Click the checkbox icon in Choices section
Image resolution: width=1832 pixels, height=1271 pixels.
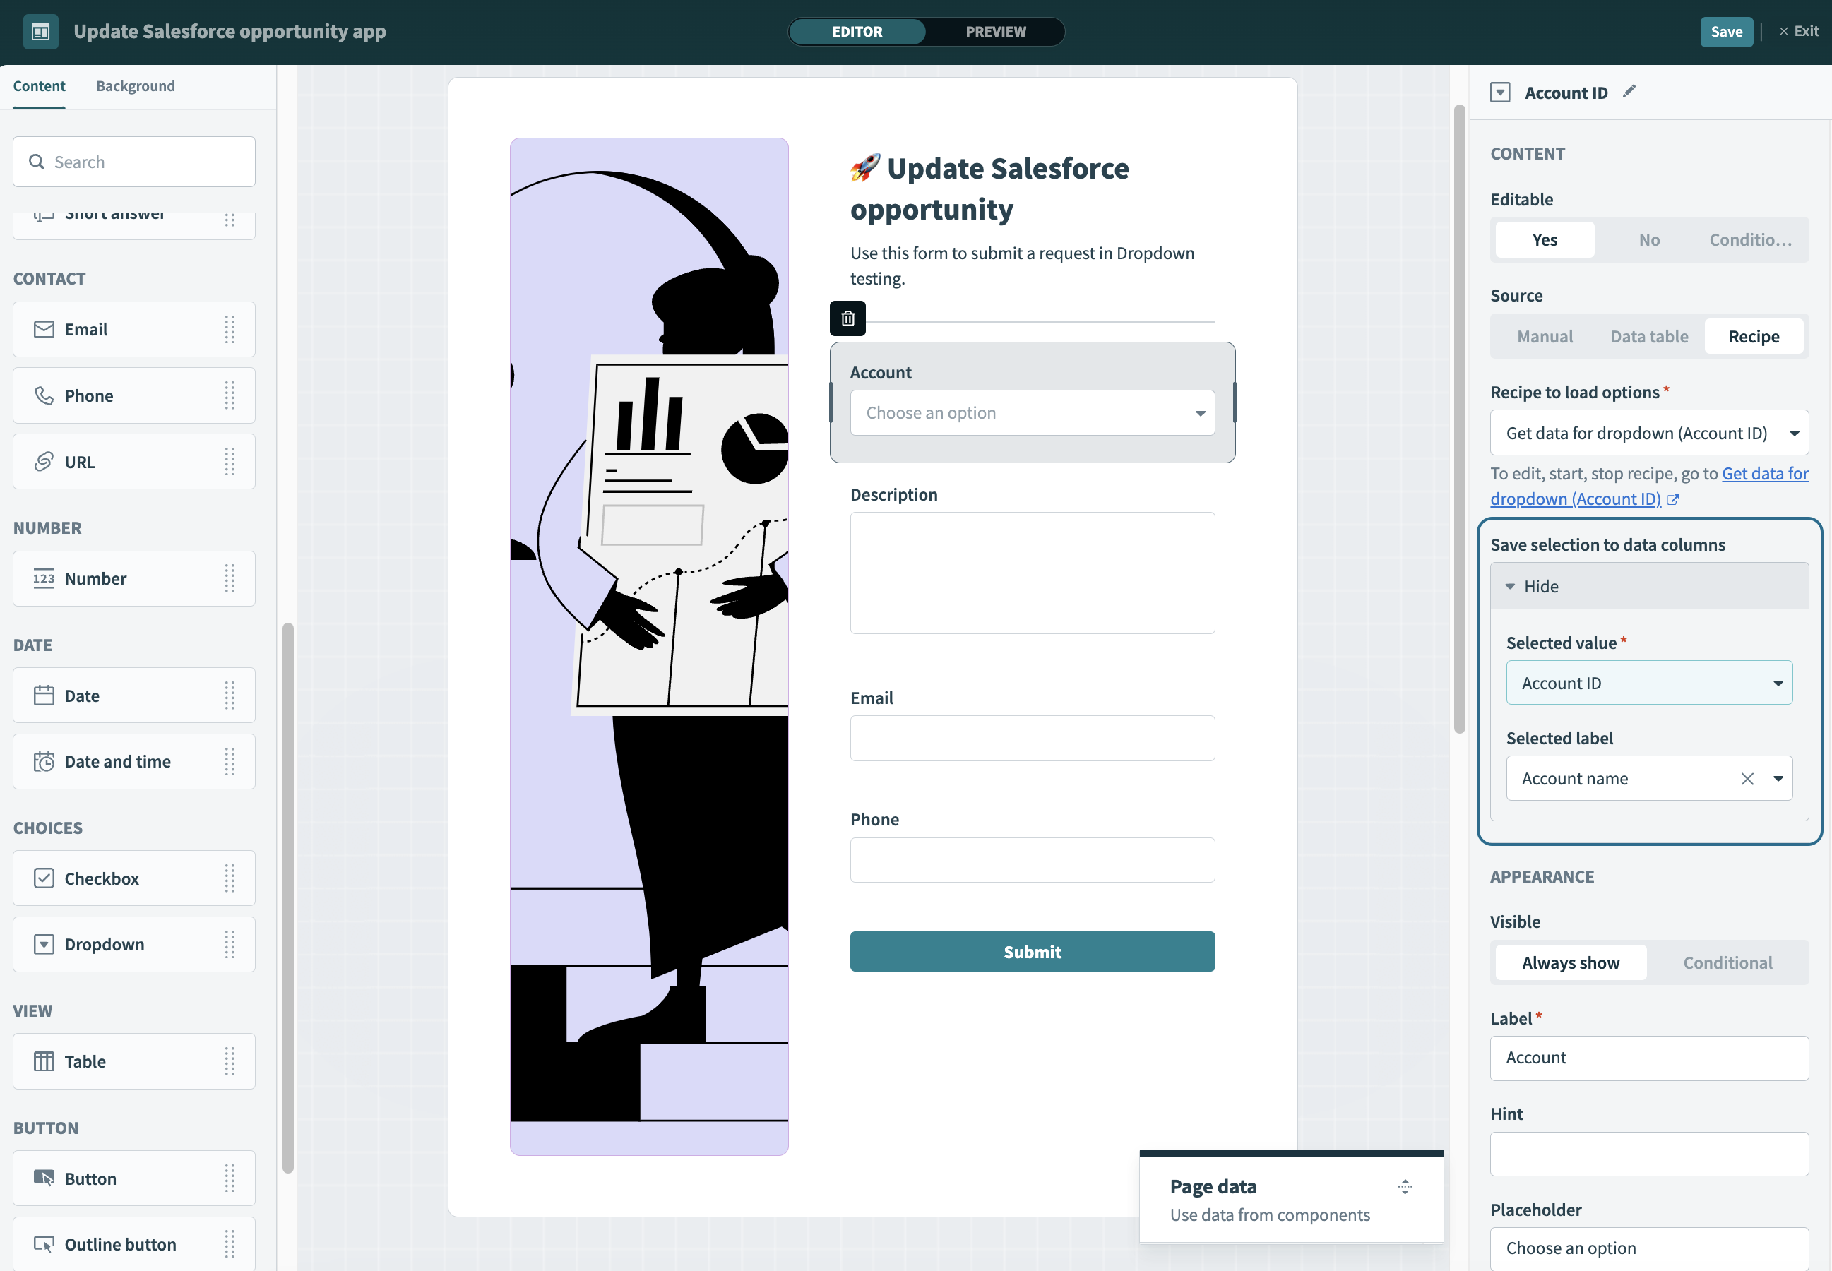pos(40,877)
